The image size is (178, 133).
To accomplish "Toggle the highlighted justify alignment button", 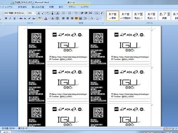I will click(76, 18).
